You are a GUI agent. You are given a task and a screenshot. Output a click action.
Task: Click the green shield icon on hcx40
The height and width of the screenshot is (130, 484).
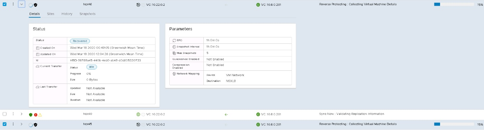coord(31,115)
